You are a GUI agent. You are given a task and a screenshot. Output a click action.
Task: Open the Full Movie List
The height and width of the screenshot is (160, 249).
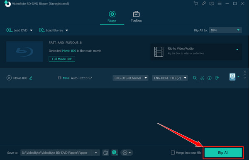click(x=62, y=59)
